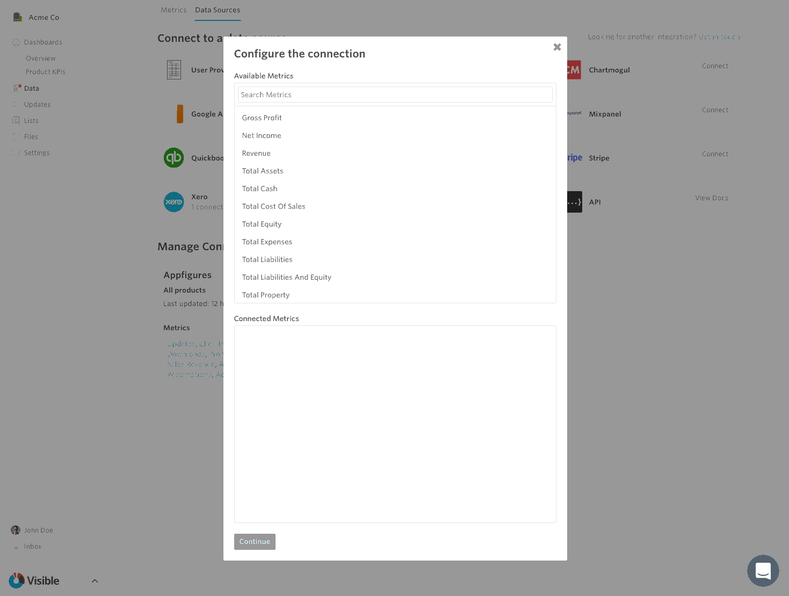Click the Visible logo icon
789x596 pixels.
(17, 580)
